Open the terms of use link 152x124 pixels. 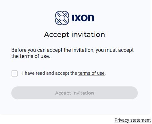[x=91, y=73]
